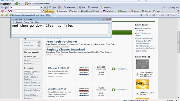The image size is (180, 101).
Task: Open How to use CCleaner news link
Action: (144, 38)
